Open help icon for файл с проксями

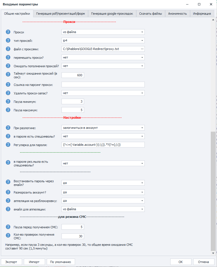click(x=8, y=49)
